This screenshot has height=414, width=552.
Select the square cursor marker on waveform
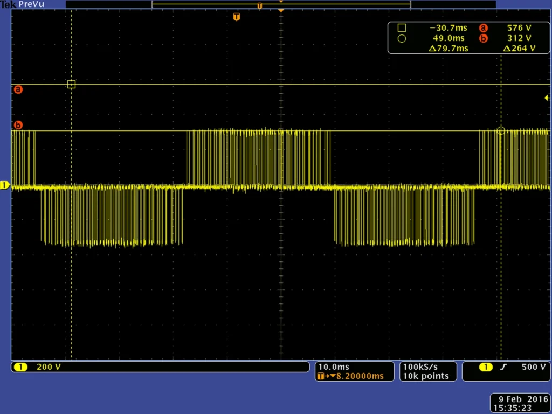click(x=71, y=84)
